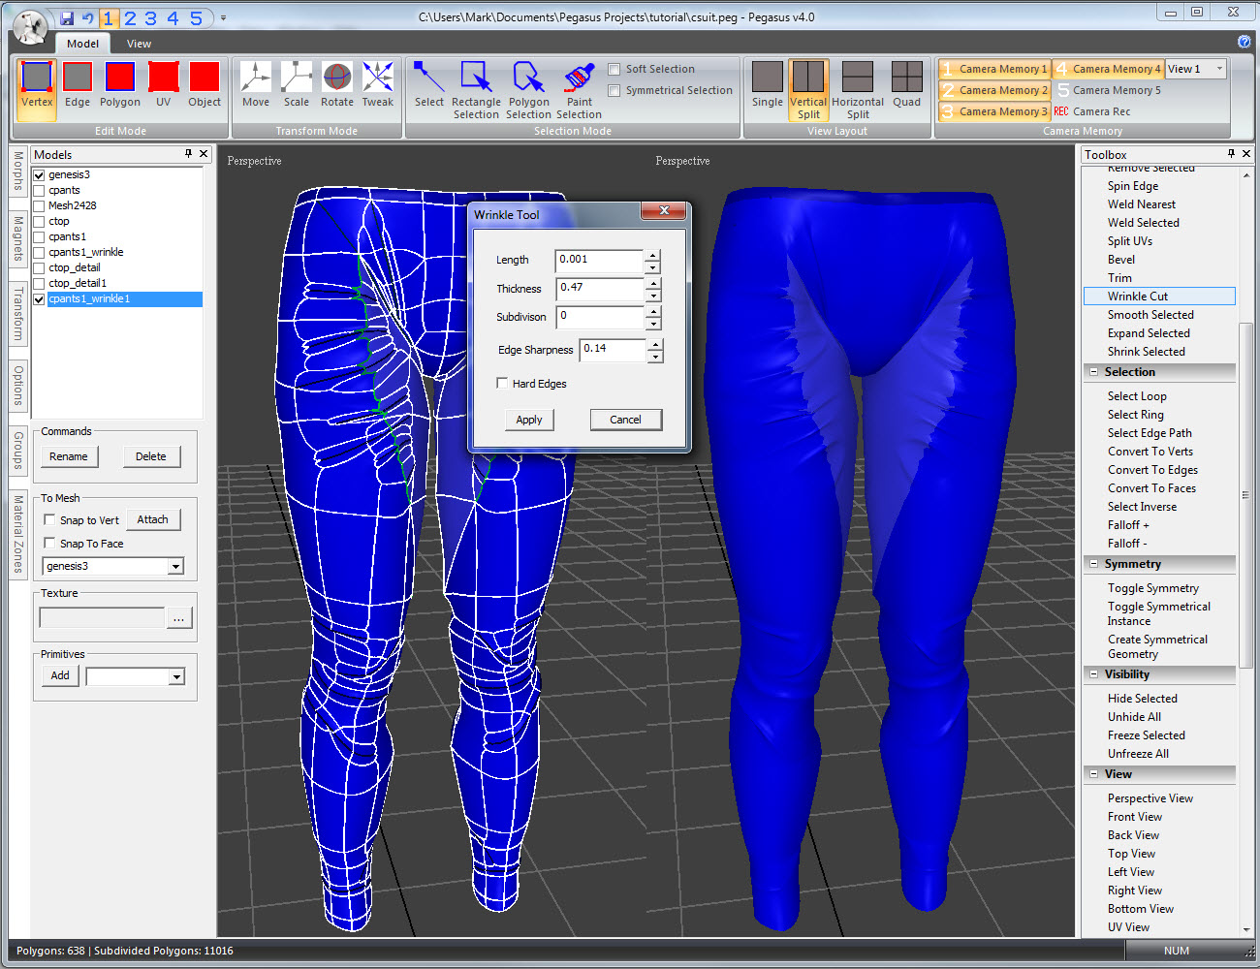Collapse the Visibility toolbox section
This screenshot has width=1260, height=969.
tap(1094, 674)
